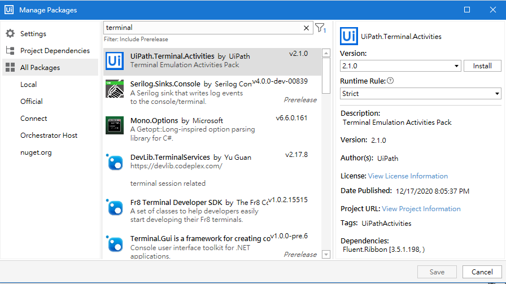Click the Mono.Options package icon

point(115,125)
